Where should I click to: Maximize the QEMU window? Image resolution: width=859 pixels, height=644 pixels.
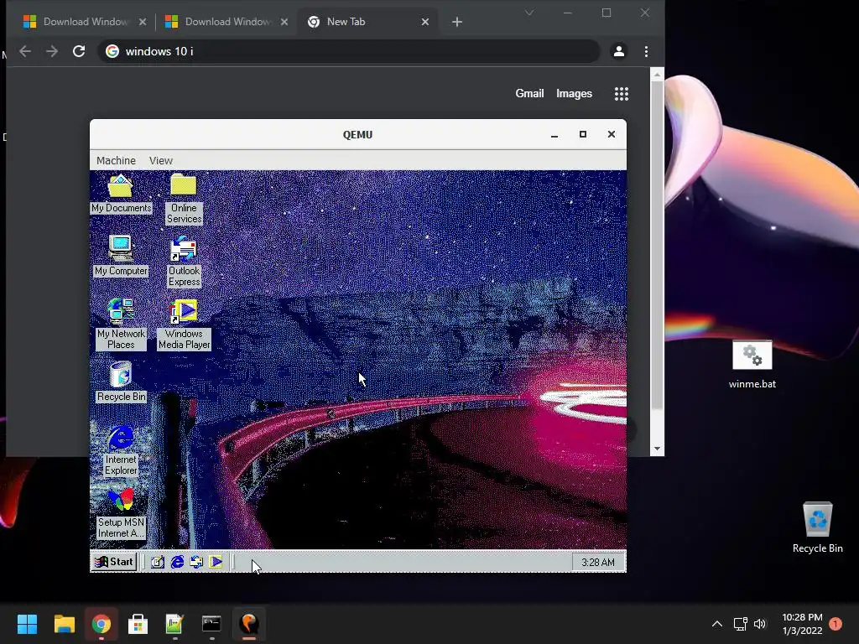pyautogui.click(x=583, y=134)
